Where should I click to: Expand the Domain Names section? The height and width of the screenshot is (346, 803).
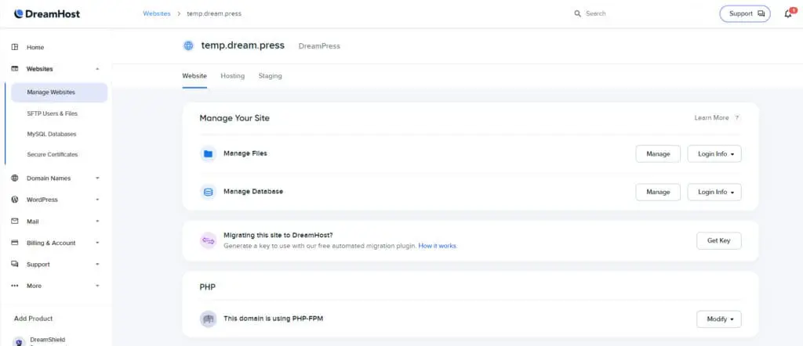(97, 178)
